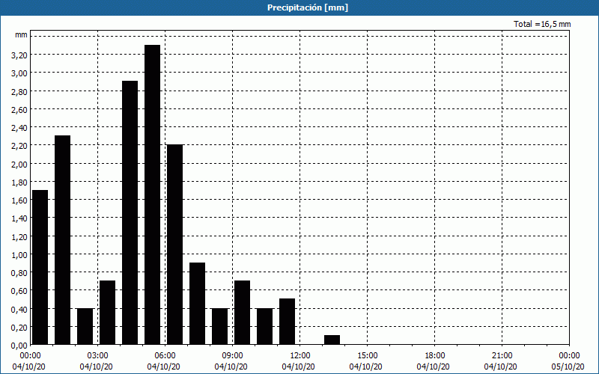
Task: Select the 0,70 mm bar right after 09:00
Action: 242,313
